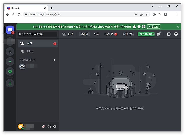Bookmark this page star icon
The image size is (185, 135).
[x=147, y=14]
